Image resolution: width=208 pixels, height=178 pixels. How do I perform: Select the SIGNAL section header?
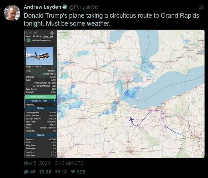tap(41, 135)
